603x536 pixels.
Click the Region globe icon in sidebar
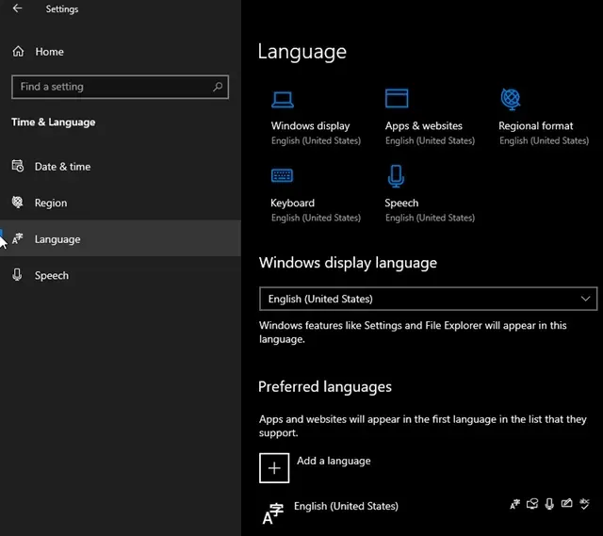pyautogui.click(x=18, y=202)
